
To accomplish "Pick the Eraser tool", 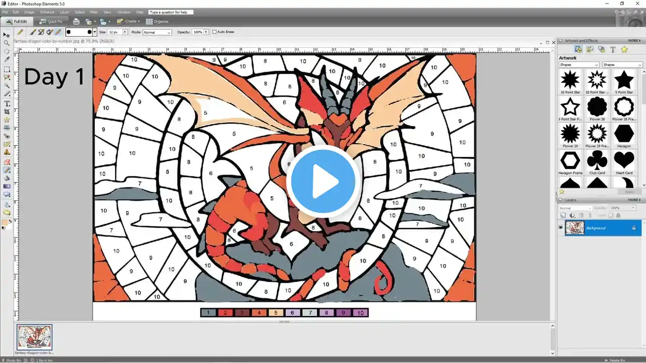I will click(x=7, y=162).
